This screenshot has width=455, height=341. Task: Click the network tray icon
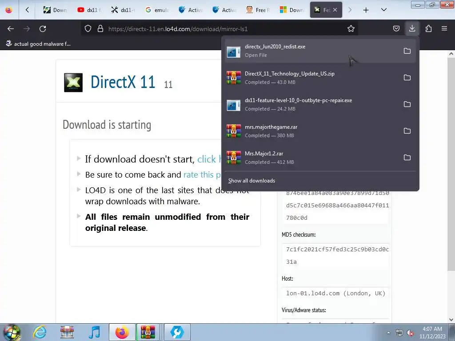click(399, 333)
